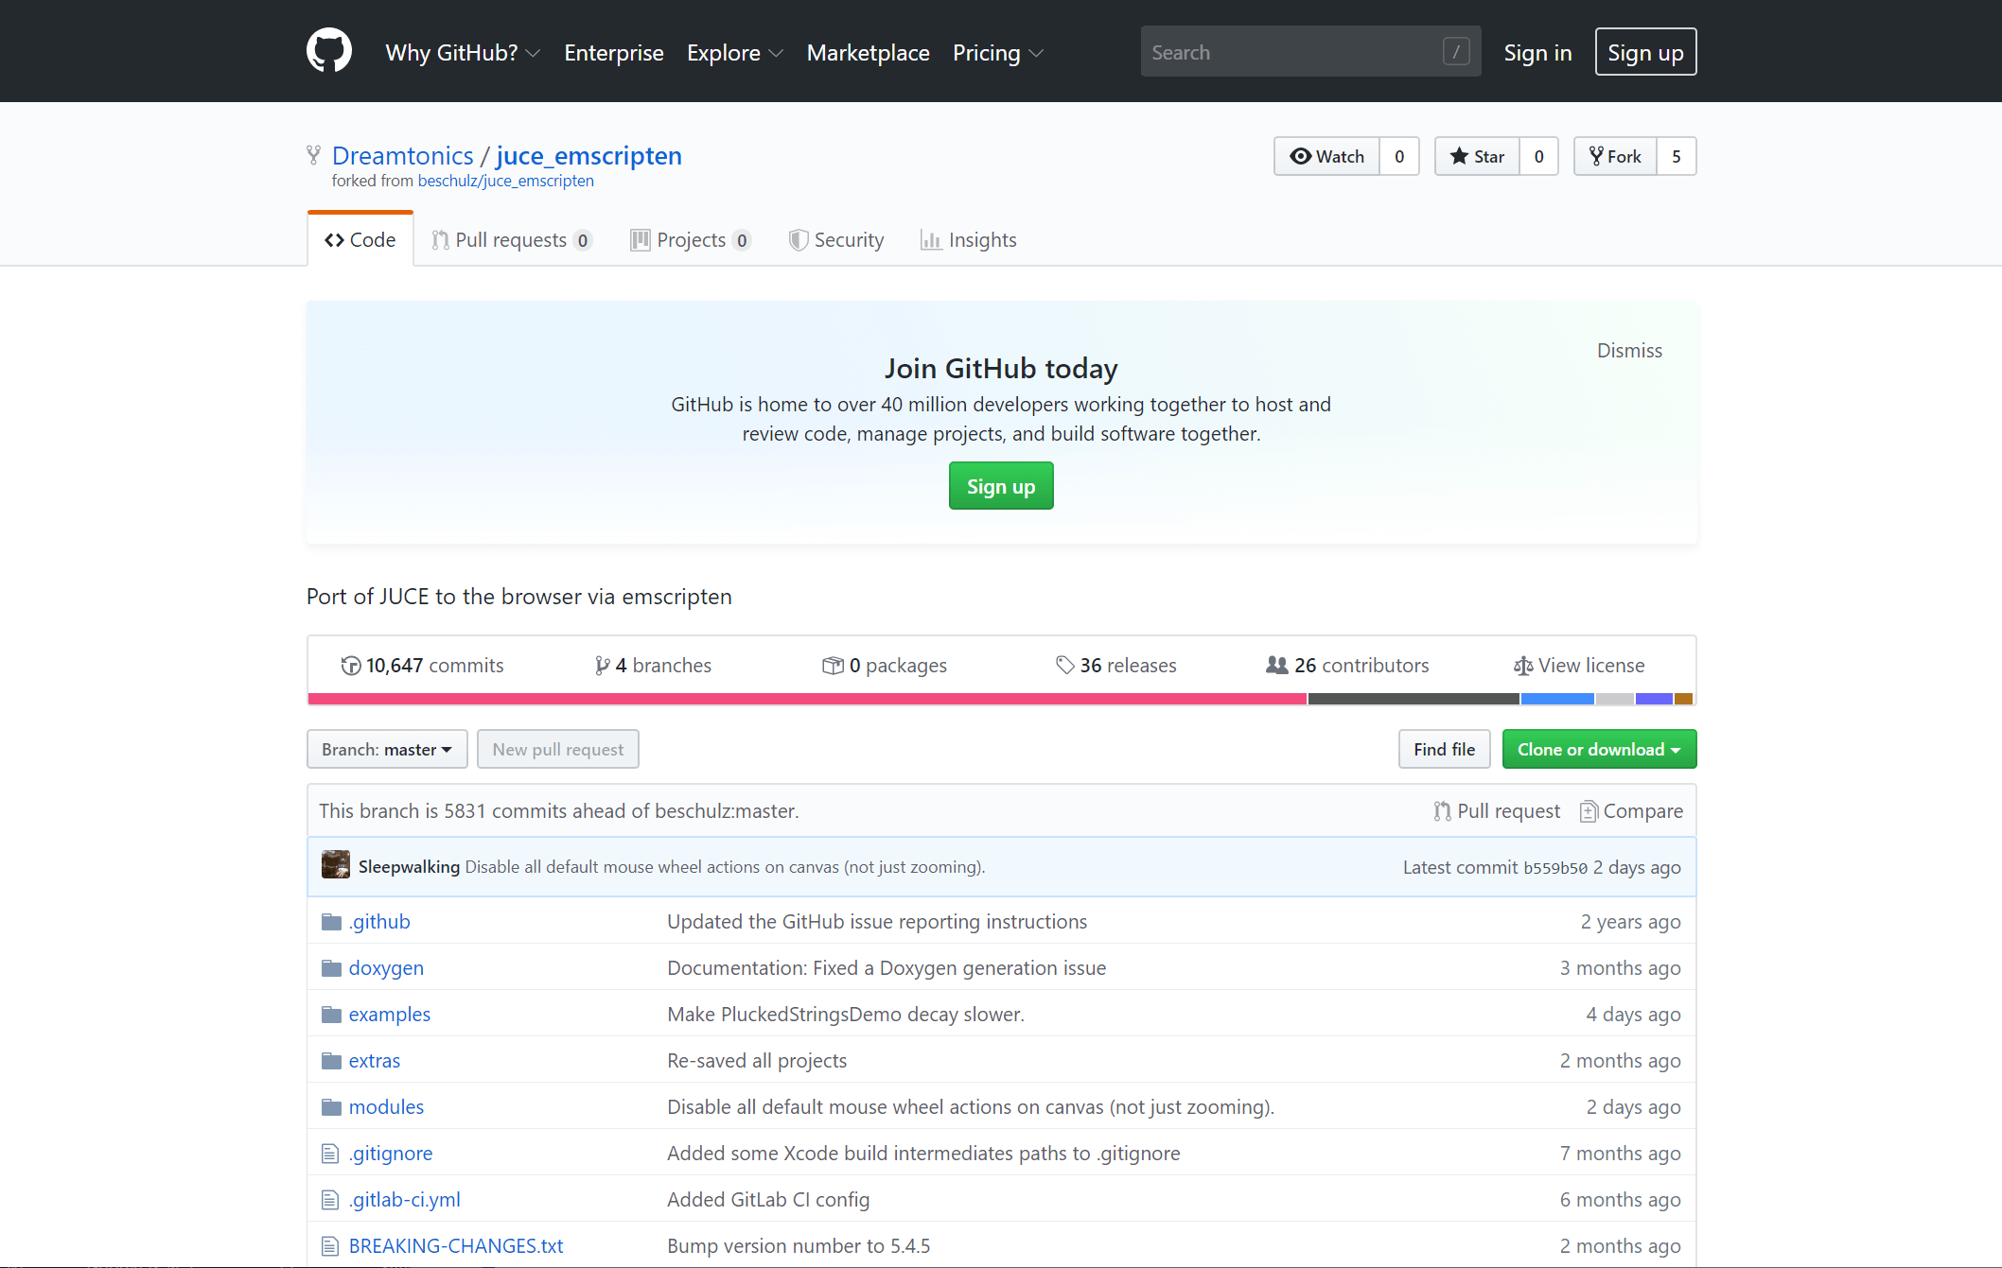Click the forked repository icon beside Dreamtonics

314,155
